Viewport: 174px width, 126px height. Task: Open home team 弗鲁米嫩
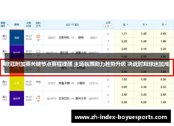point(64,83)
